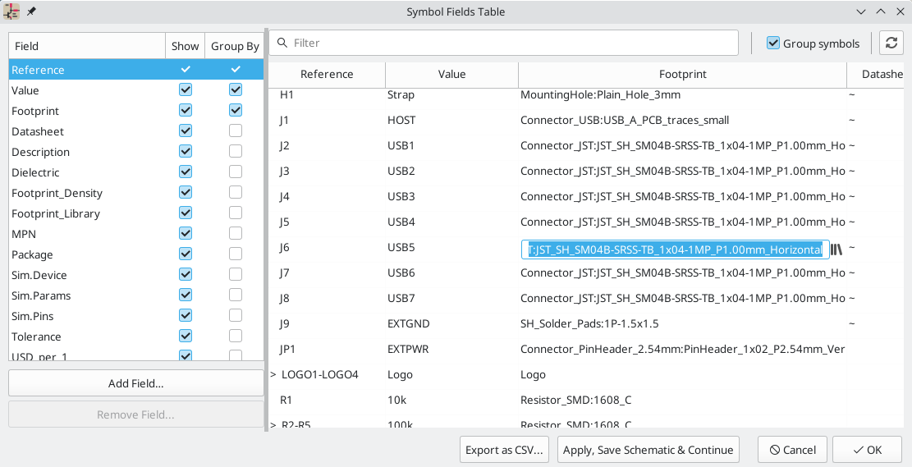Image resolution: width=912 pixels, height=467 pixels.
Task: Select the Sim.Params field name
Action: pos(41,295)
